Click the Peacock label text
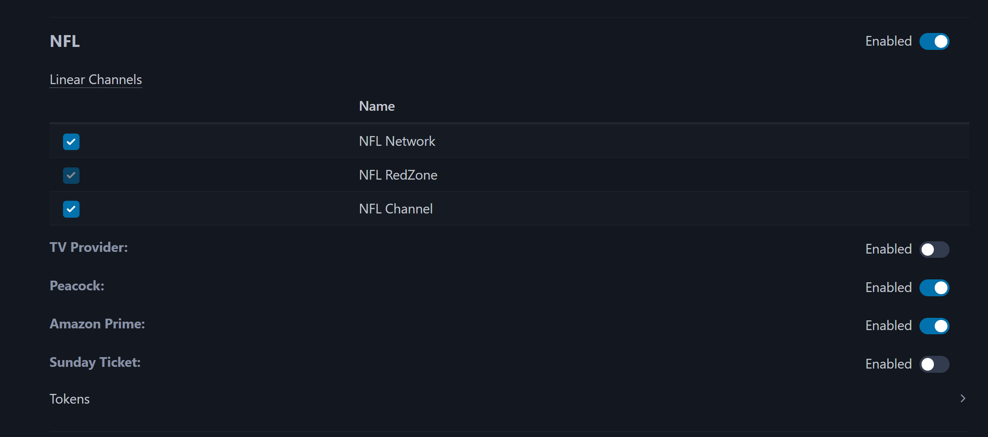This screenshot has height=437, width=988. (x=77, y=286)
